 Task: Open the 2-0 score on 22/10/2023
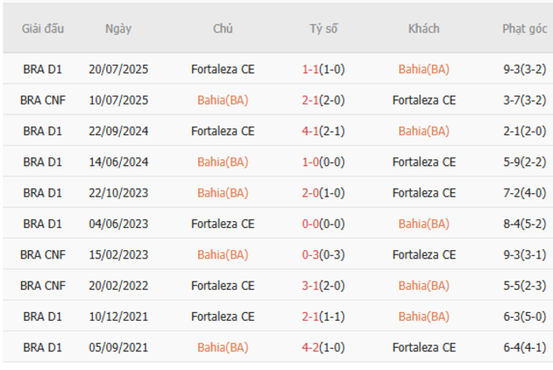[311, 193]
